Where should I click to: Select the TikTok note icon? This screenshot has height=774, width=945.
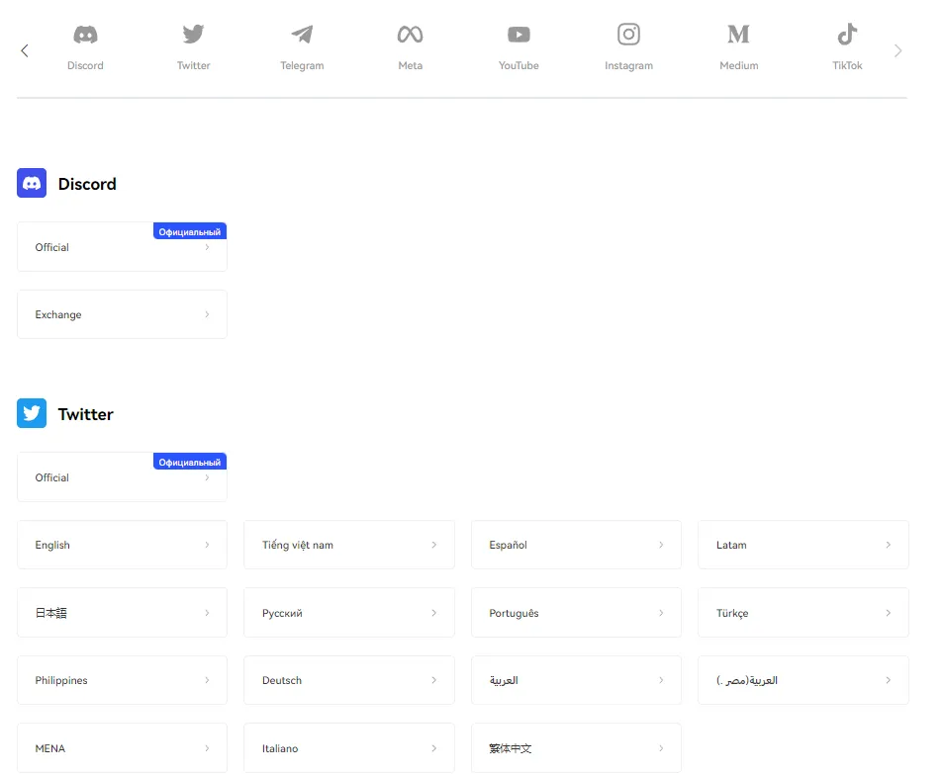click(x=847, y=36)
